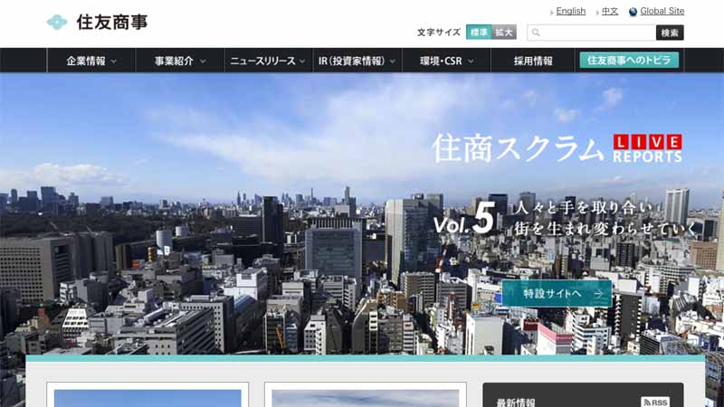Click the globe icon beside Global Site
This screenshot has height=407, width=724.
[633, 12]
